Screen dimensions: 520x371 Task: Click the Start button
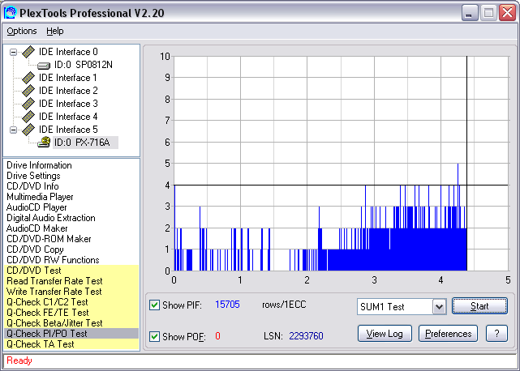479,306
